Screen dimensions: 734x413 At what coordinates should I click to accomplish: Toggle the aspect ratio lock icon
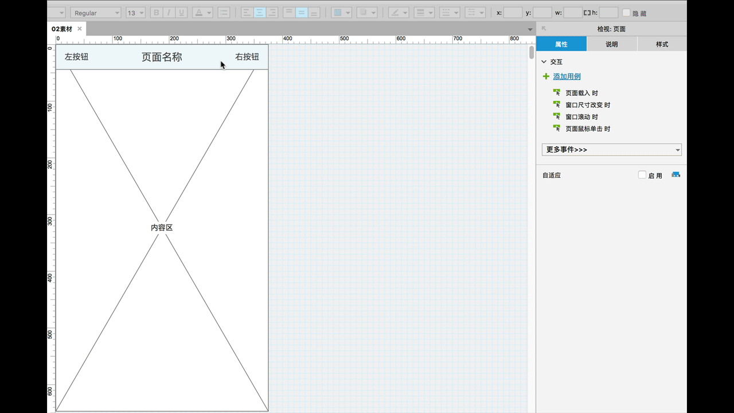point(587,13)
